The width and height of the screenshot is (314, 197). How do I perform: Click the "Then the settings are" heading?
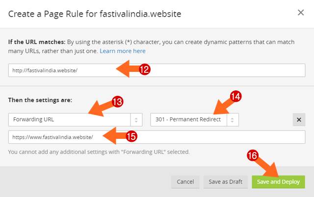coord(40,100)
